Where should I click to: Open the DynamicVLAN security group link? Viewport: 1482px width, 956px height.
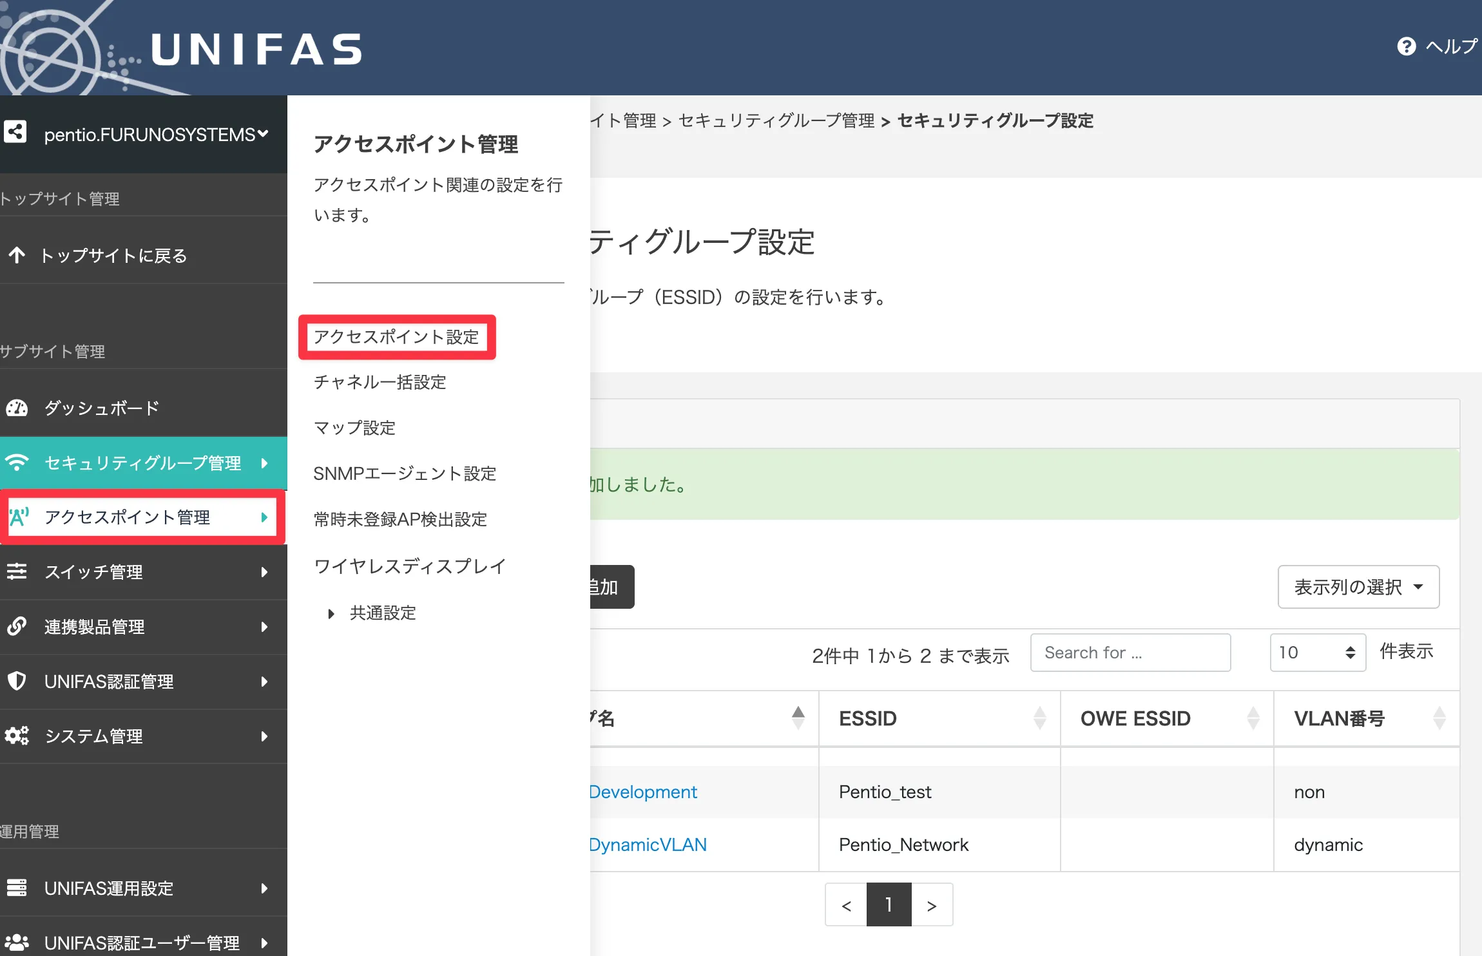(647, 845)
